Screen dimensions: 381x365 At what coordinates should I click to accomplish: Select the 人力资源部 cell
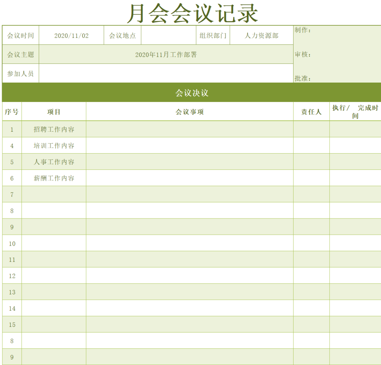coord(261,35)
